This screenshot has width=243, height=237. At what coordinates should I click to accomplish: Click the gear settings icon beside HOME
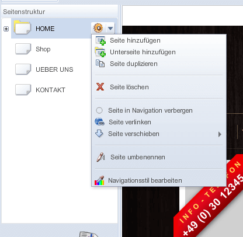(98, 28)
